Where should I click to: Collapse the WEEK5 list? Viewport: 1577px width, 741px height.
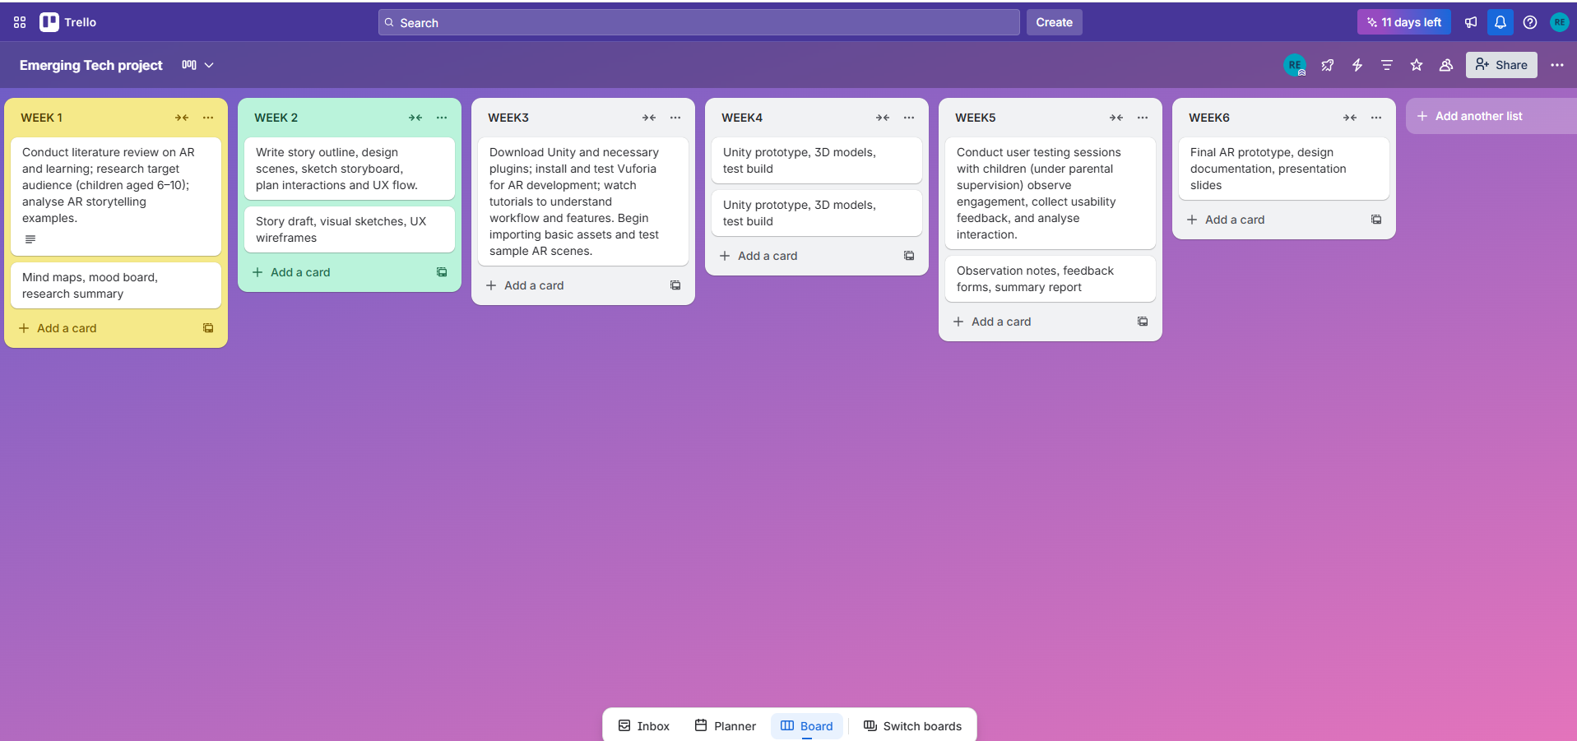coord(1116,118)
